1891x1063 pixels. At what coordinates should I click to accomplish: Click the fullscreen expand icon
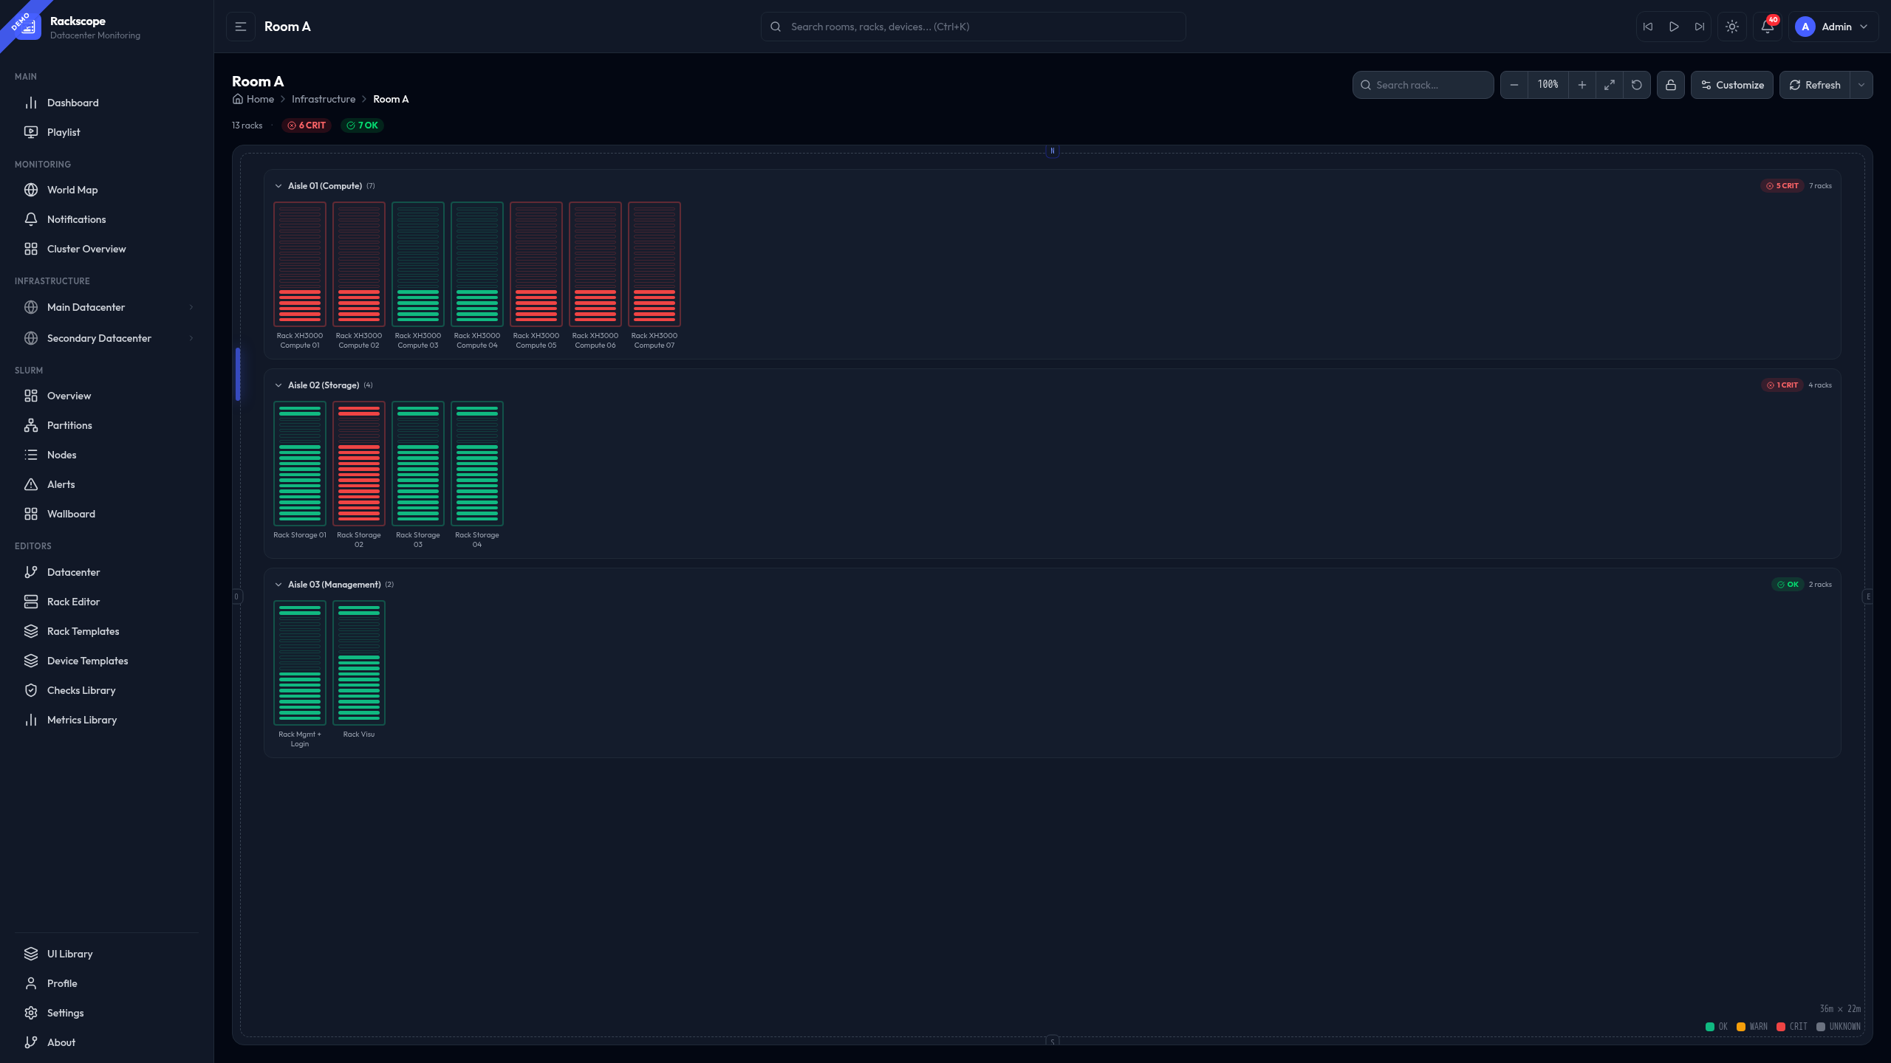(1609, 85)
